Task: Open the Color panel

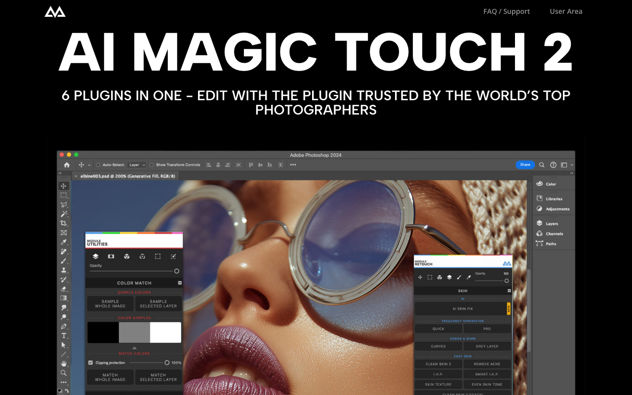Action: [x=546, y=184]
